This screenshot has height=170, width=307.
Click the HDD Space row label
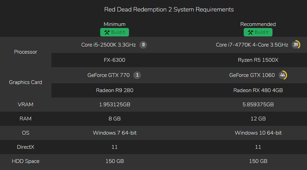25,161
